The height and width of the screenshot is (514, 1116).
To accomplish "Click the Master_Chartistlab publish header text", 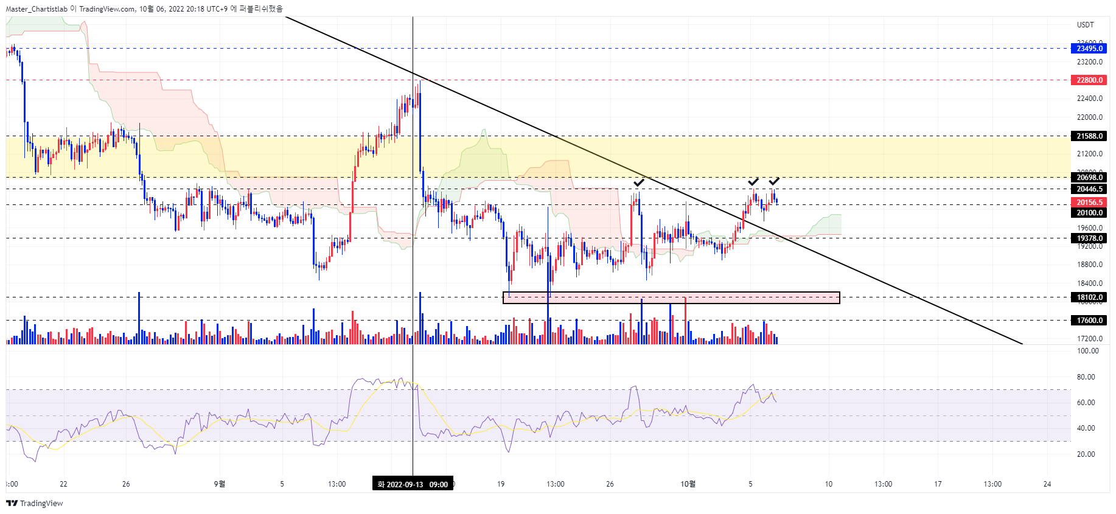I will 144,9.
